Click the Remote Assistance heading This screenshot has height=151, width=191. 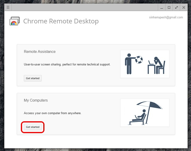(x=40, y=52)
